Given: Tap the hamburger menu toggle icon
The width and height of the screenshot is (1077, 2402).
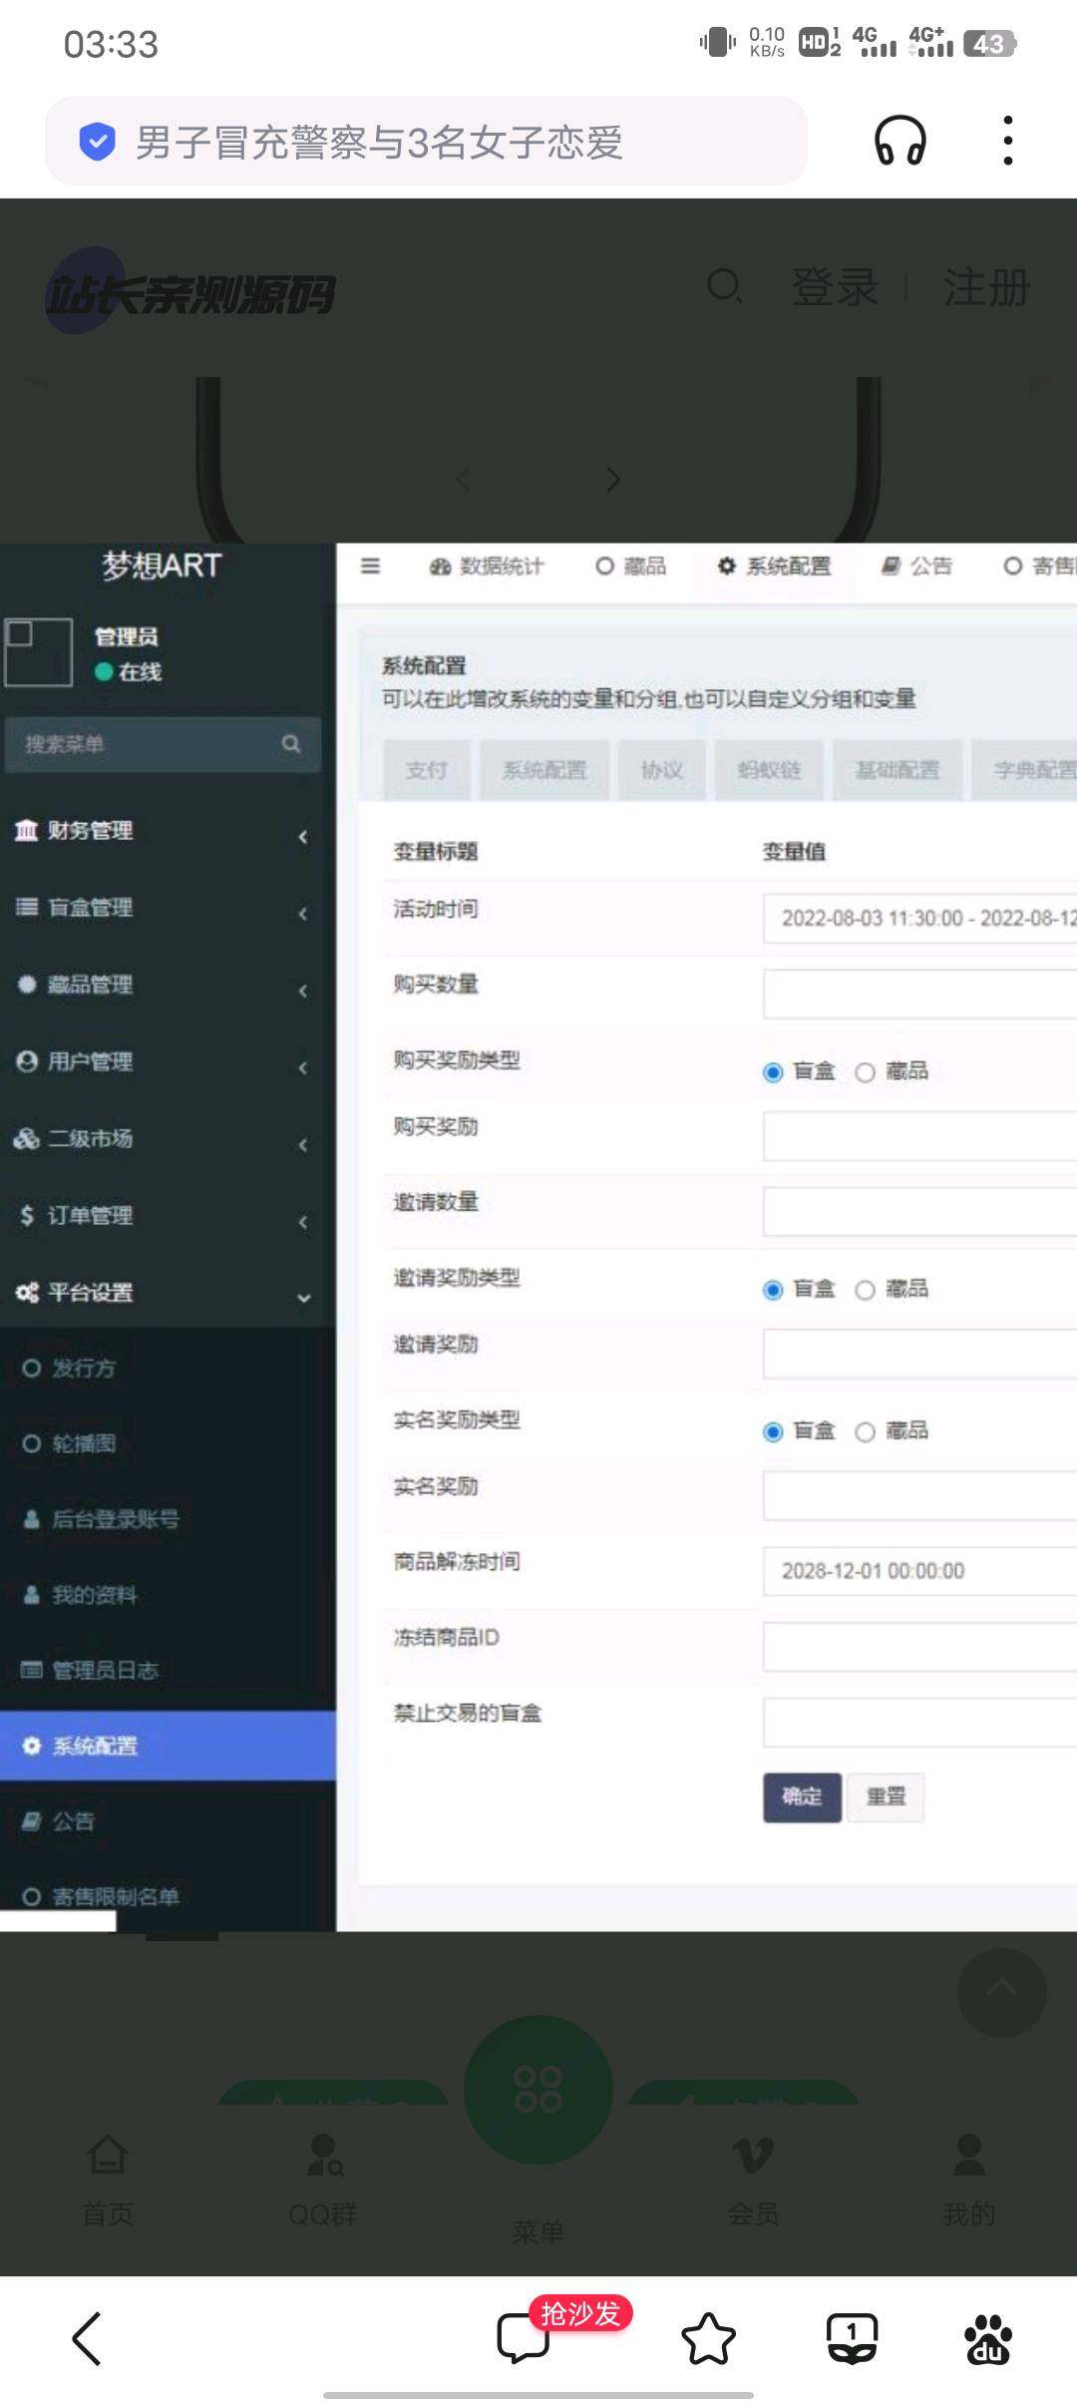Looking at the screenshot, I should pos(370,567).
